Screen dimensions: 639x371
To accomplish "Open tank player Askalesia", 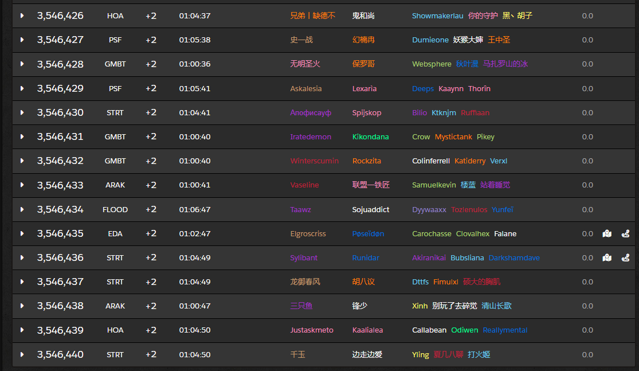I will (306, 88).
